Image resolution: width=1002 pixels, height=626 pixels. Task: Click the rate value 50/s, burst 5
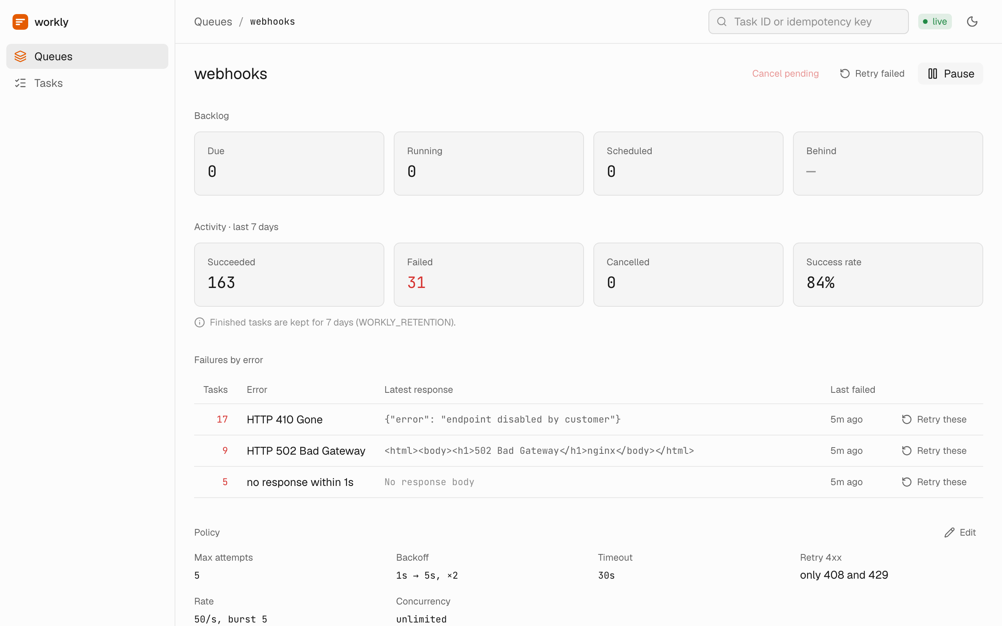click(231, 619)
